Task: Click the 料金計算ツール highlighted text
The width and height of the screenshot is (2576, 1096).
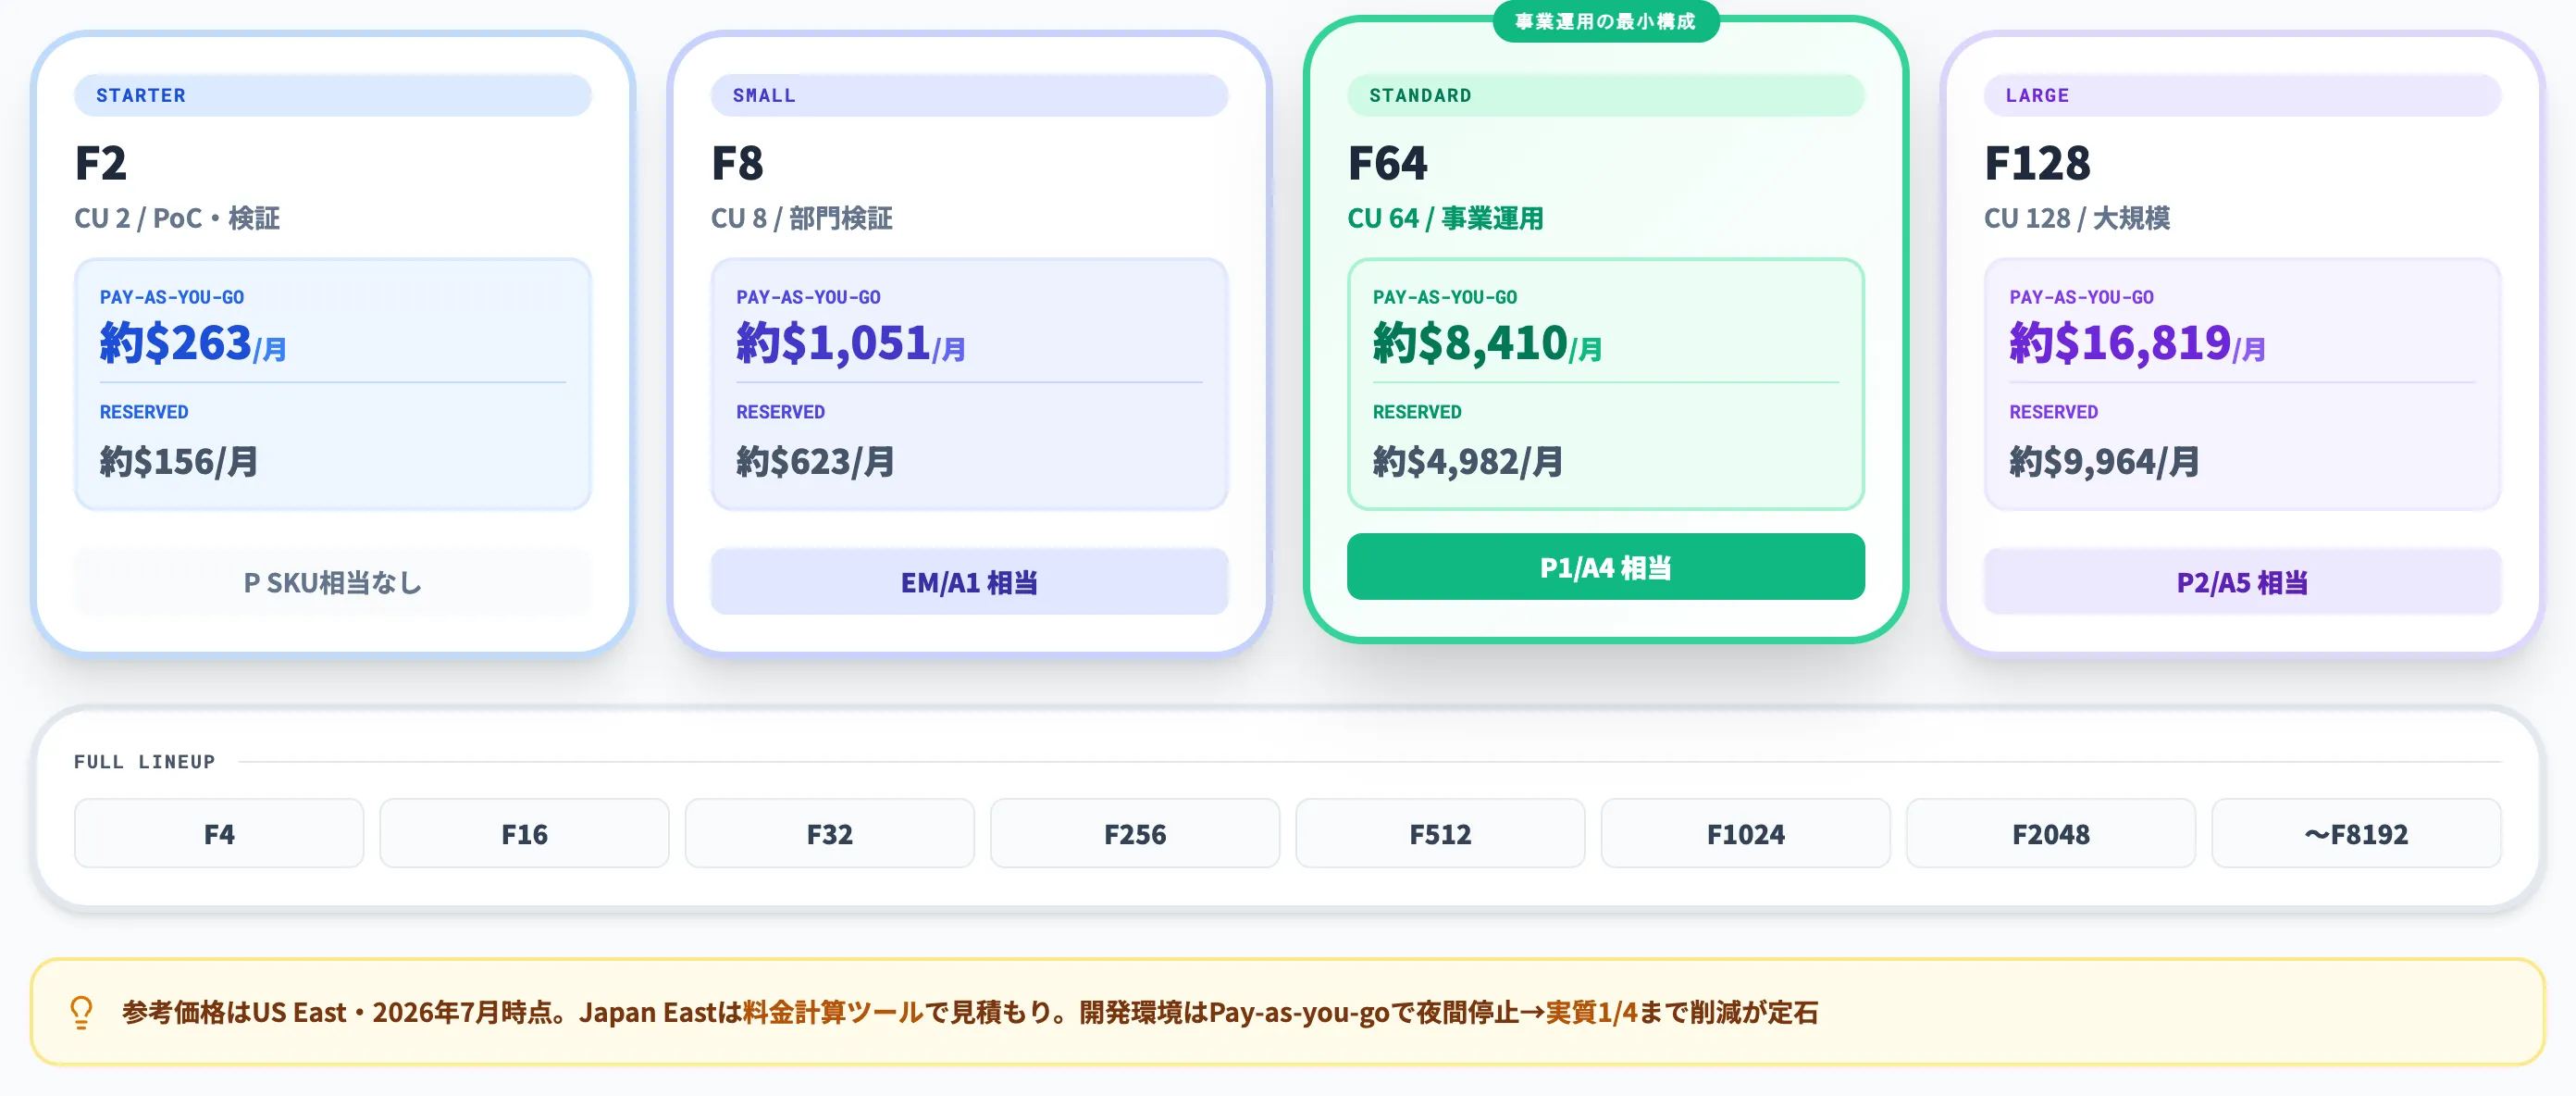Action: pyautogui.click(x=833, y=1012)
